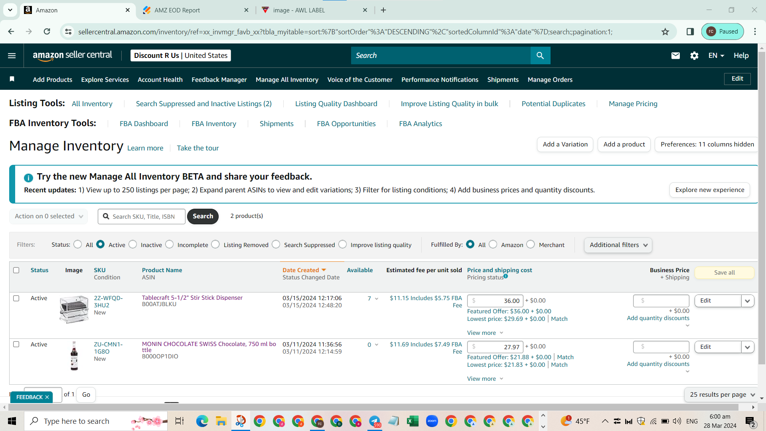Image resolution: width=766 pixels, height=431 pixels.
Task: Focus the Search SKU, Title, ISBN field
Action: (x=142, y=216)
